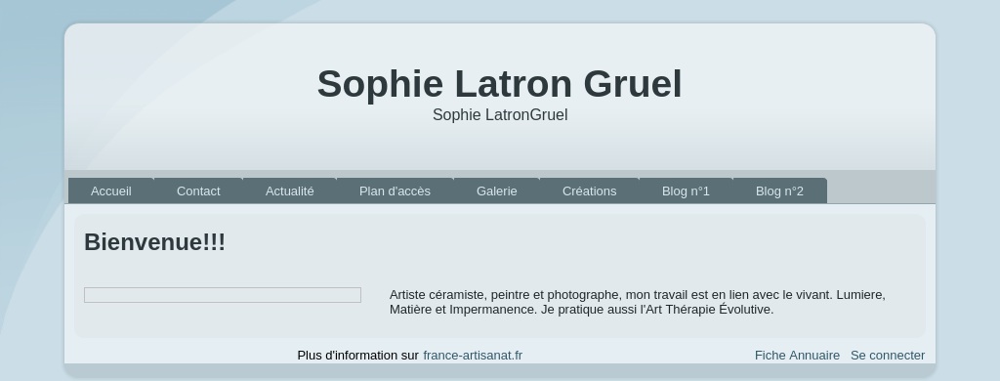
Task: Click the Sophie Latron Gruel site title
Action: point(499,84)
